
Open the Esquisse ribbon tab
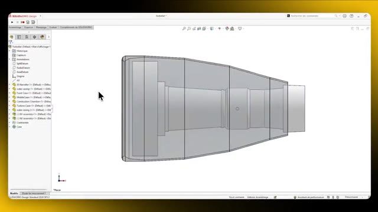tap(28, 28)
